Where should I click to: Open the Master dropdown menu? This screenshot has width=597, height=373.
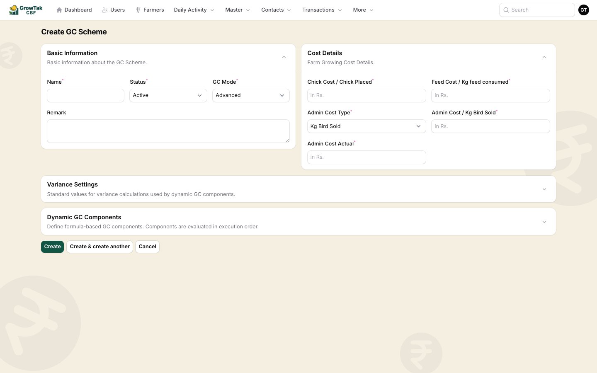[x=238, y=10]
